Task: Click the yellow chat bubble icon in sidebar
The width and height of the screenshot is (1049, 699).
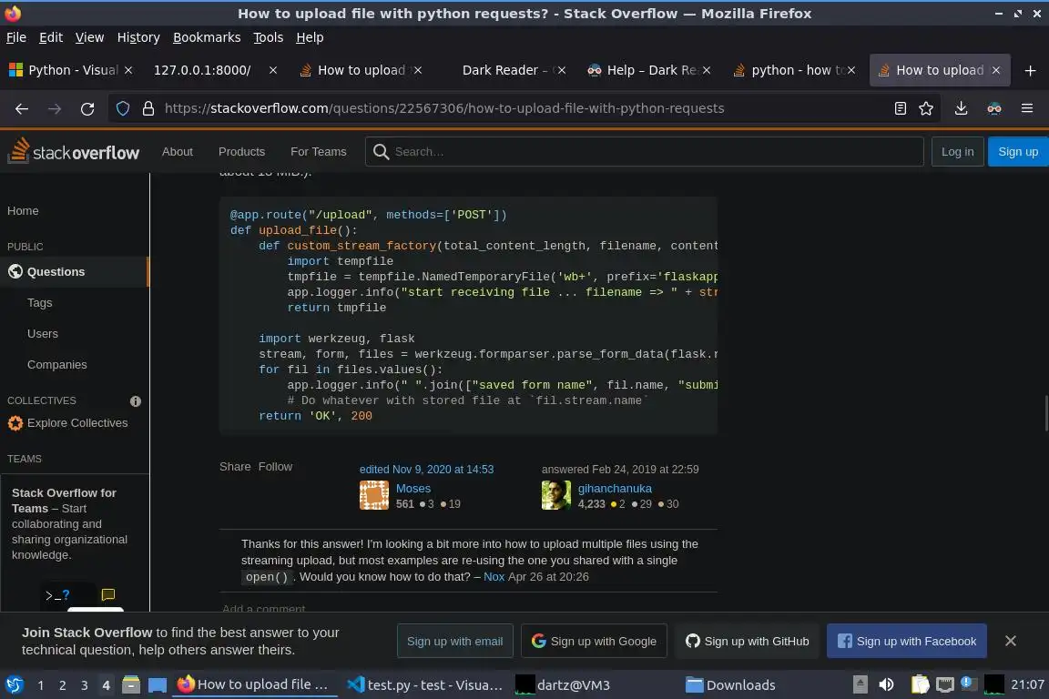Action: 107,594
